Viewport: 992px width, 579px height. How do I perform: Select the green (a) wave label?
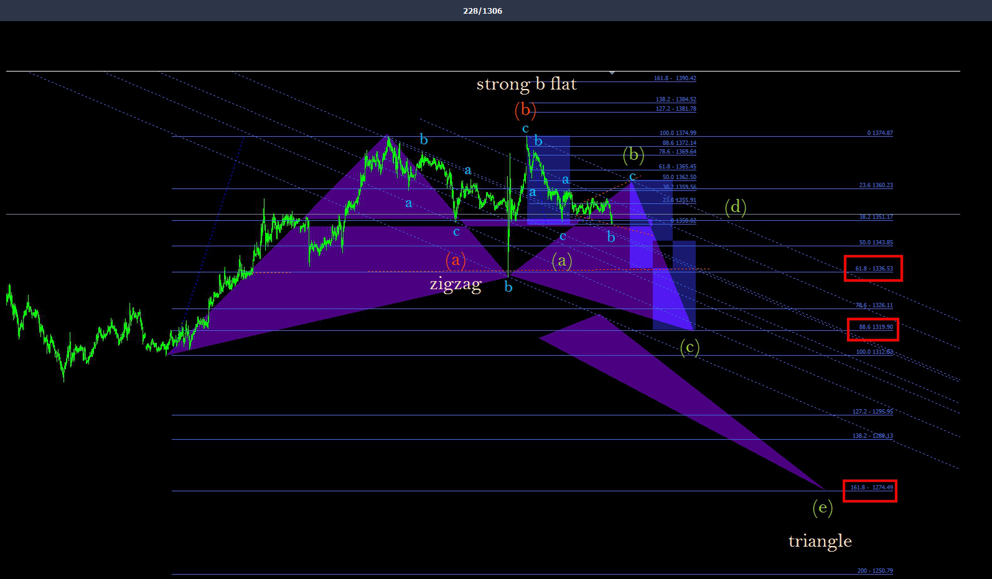pos(562,260)
